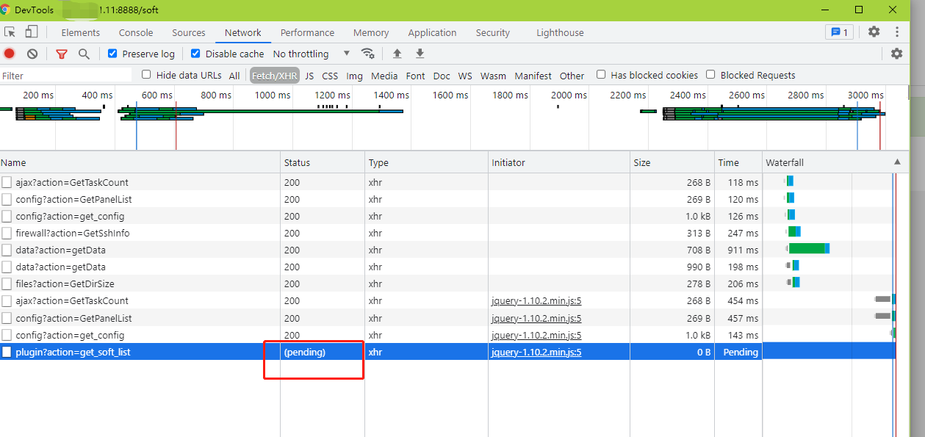The image size is (925, 437).
Task: Stop recording network log (red circle)
Action: [10, 54]
